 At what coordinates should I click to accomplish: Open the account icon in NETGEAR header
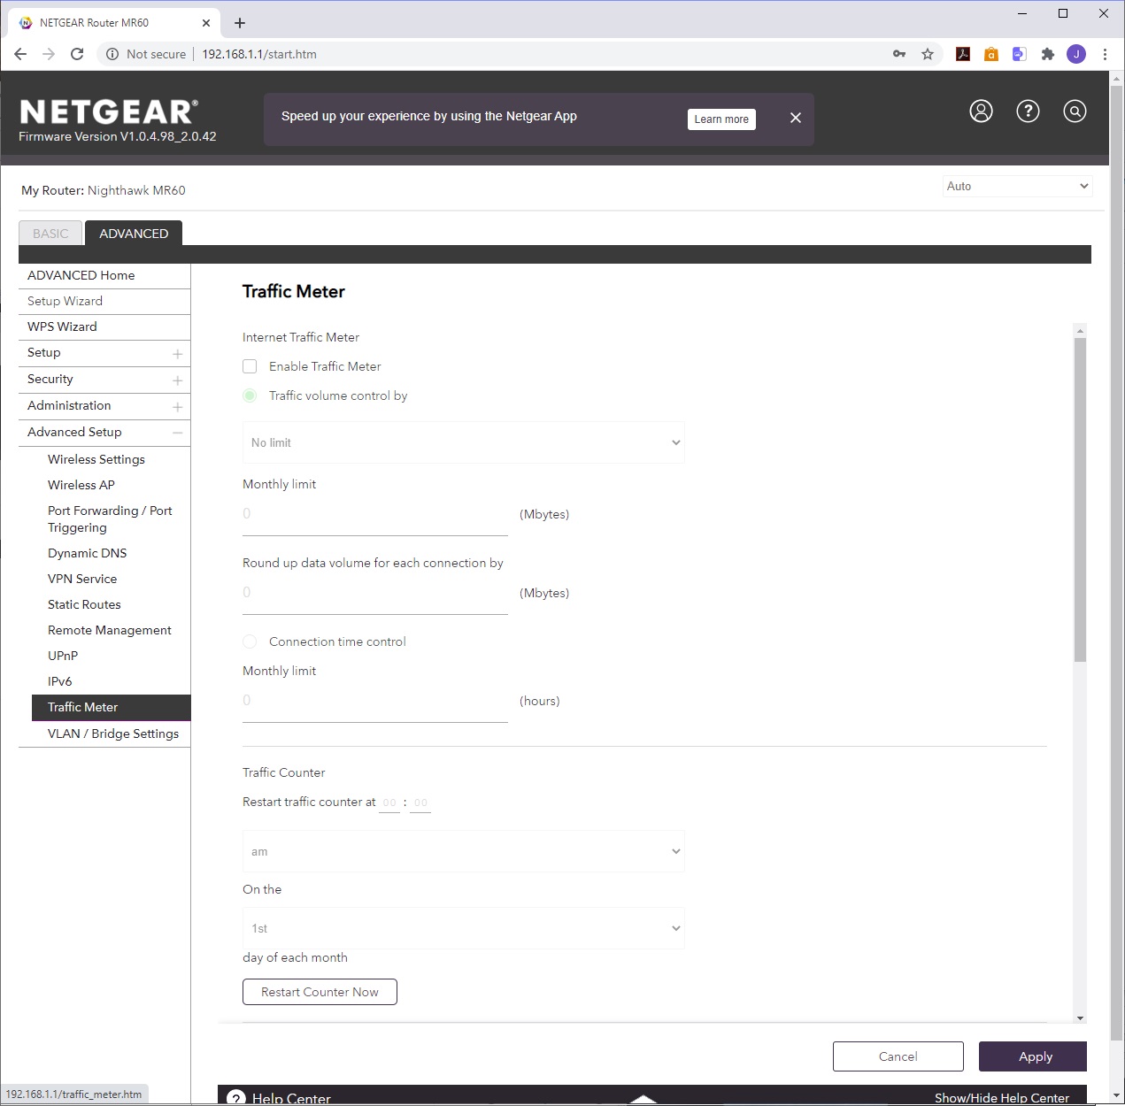coord(981,111)
